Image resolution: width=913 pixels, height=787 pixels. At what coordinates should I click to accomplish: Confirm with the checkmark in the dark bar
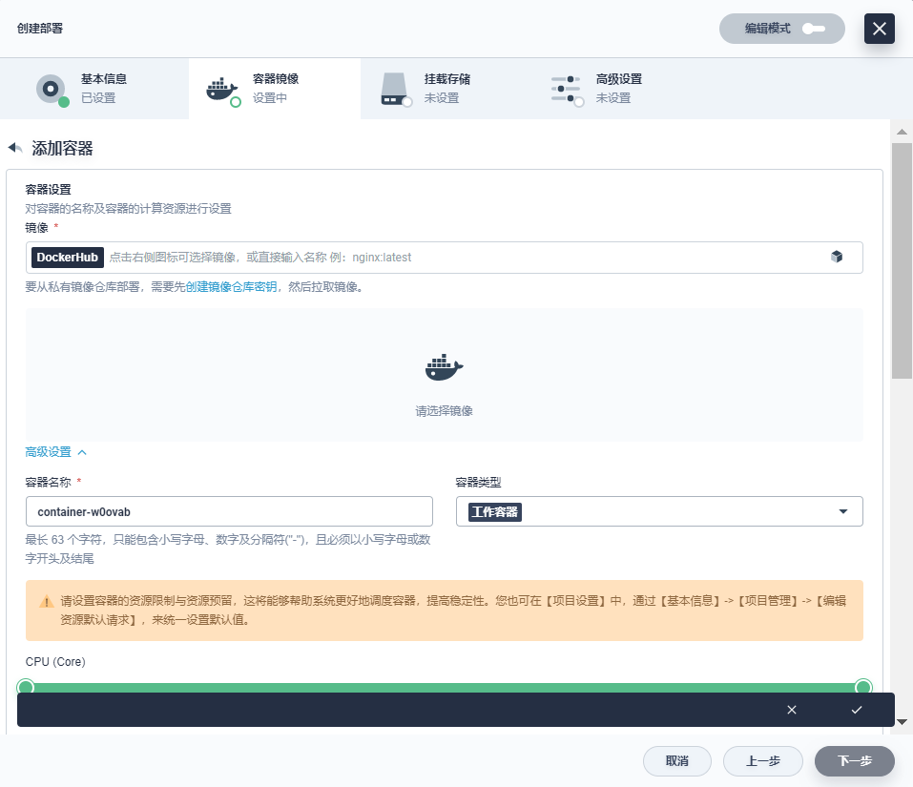(x=857, y=710)
